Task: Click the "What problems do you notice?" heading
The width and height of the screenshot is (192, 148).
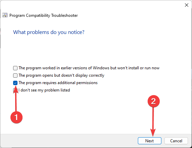Action: [49, 32]
